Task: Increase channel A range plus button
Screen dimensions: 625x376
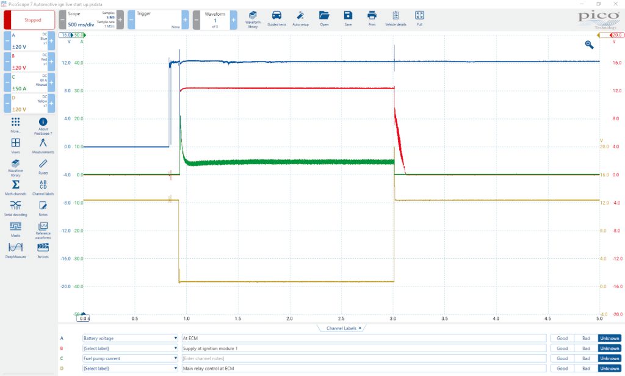Action: 51,41
